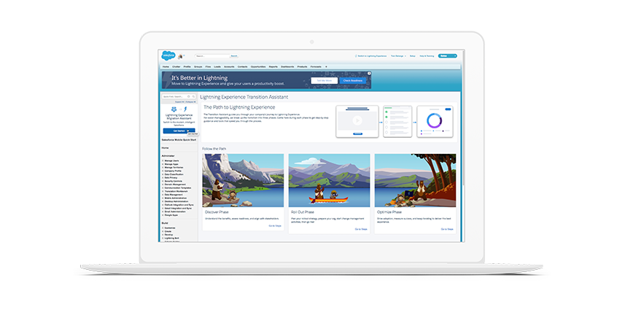Expand the Mobile Administration tree item
Image resolution: width=625 pixels, height=326 pixels.
pyautogui.click(x=163, y=198)
